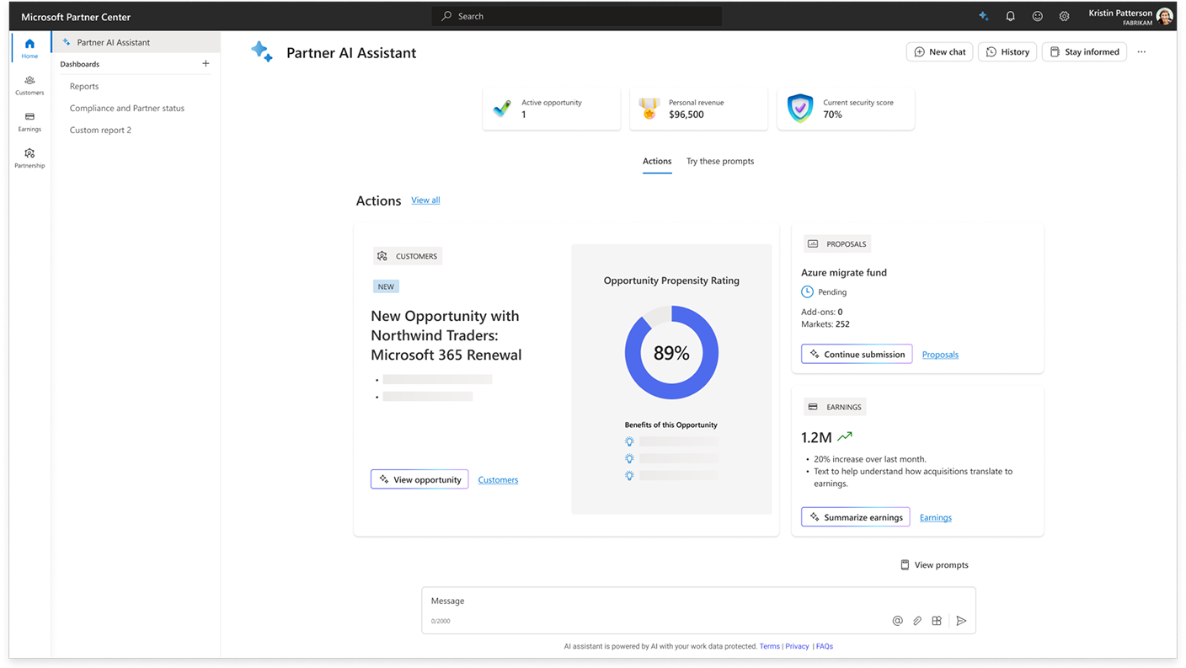Click the Search box in top bar

[577, 16]
